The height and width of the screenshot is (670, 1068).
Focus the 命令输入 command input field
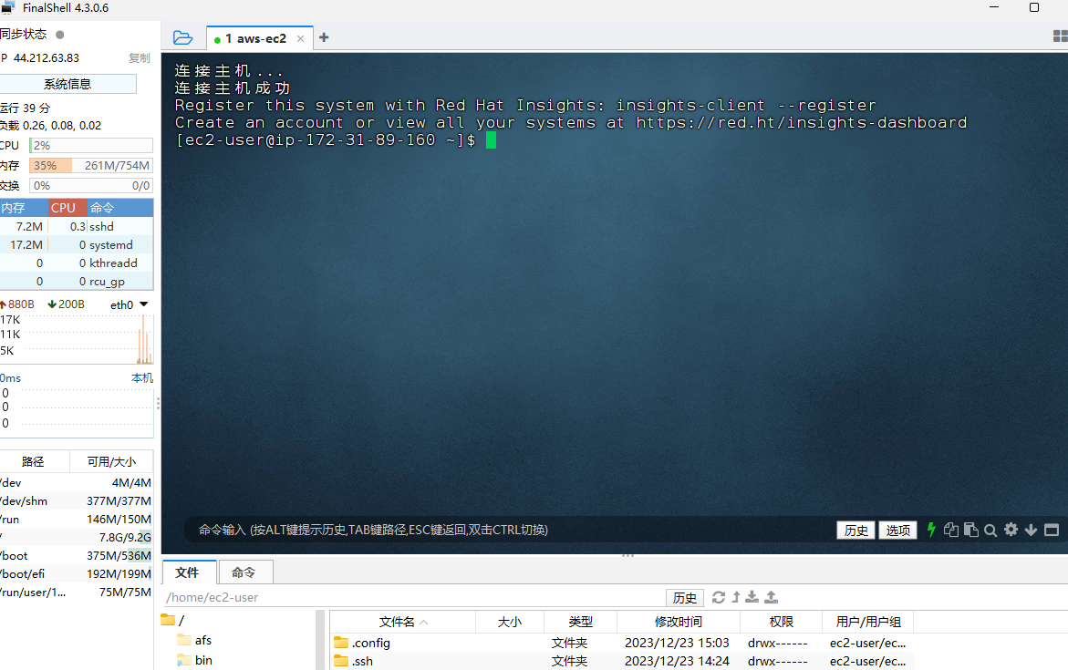click(511, 530)
